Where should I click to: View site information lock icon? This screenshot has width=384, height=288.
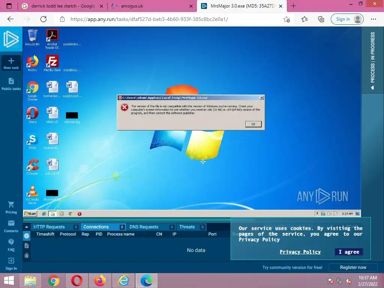pyautogui.click(x=62, y=19)
